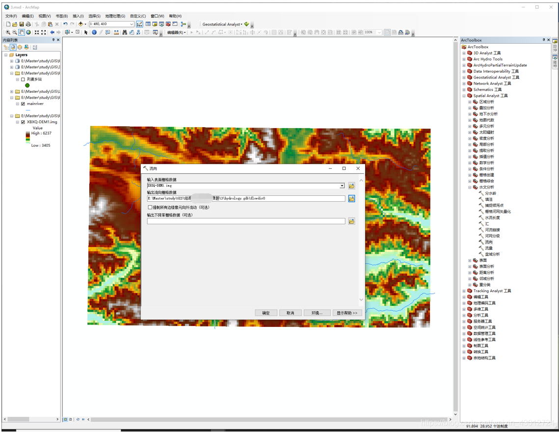This screenshot has width=559, height=432.
Task: Collapse the 水文分析 toolset
Action: (470, 188)
